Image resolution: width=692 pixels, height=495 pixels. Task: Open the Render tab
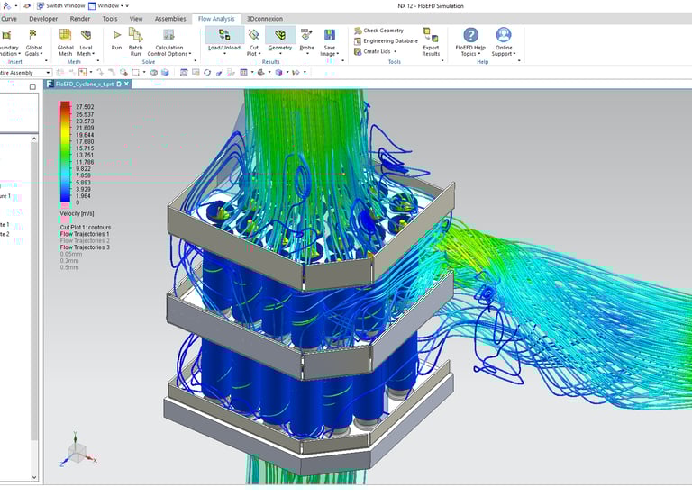[80, 19]
